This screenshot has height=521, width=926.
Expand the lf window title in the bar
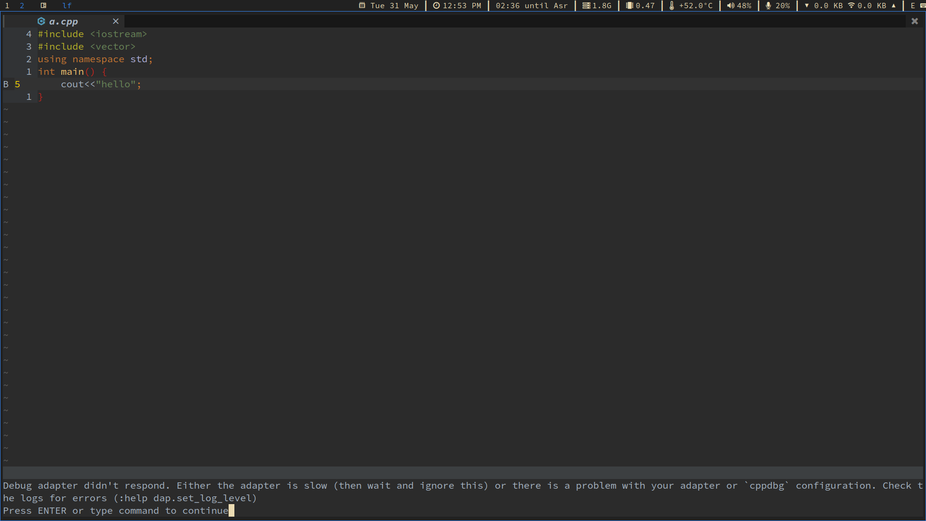click(67, 6)
